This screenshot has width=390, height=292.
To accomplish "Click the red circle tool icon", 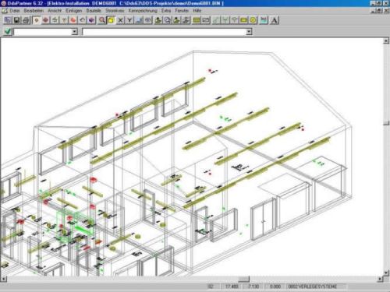I will point(73,20).
